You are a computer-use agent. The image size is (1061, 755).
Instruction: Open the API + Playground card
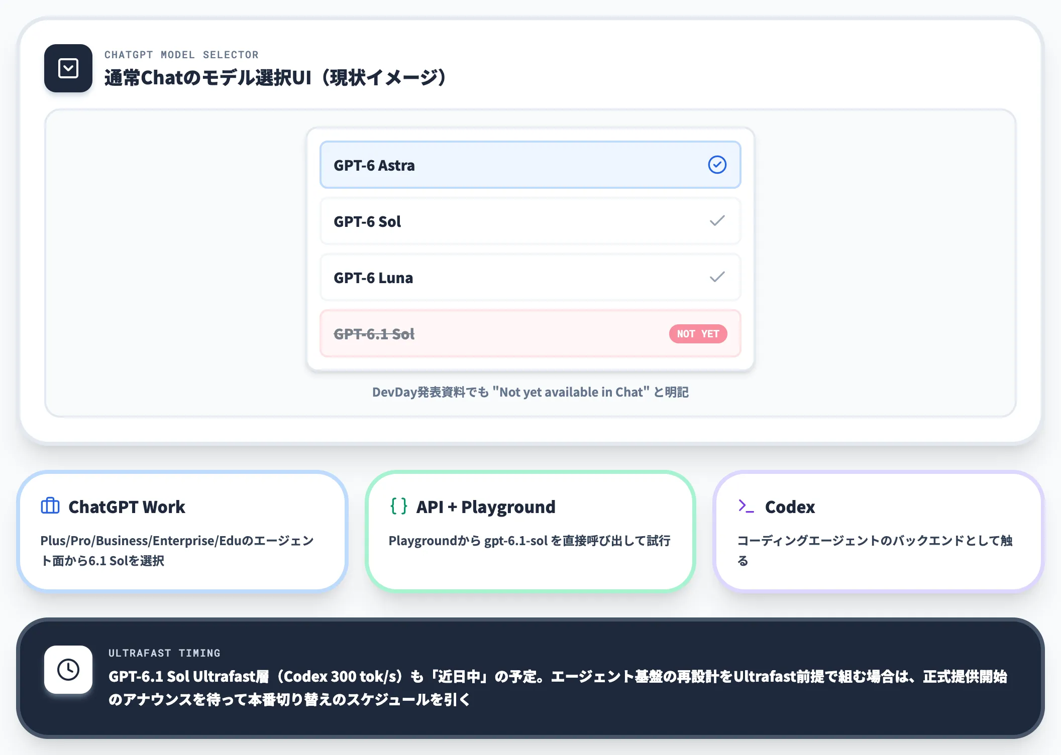click(530, 532)
